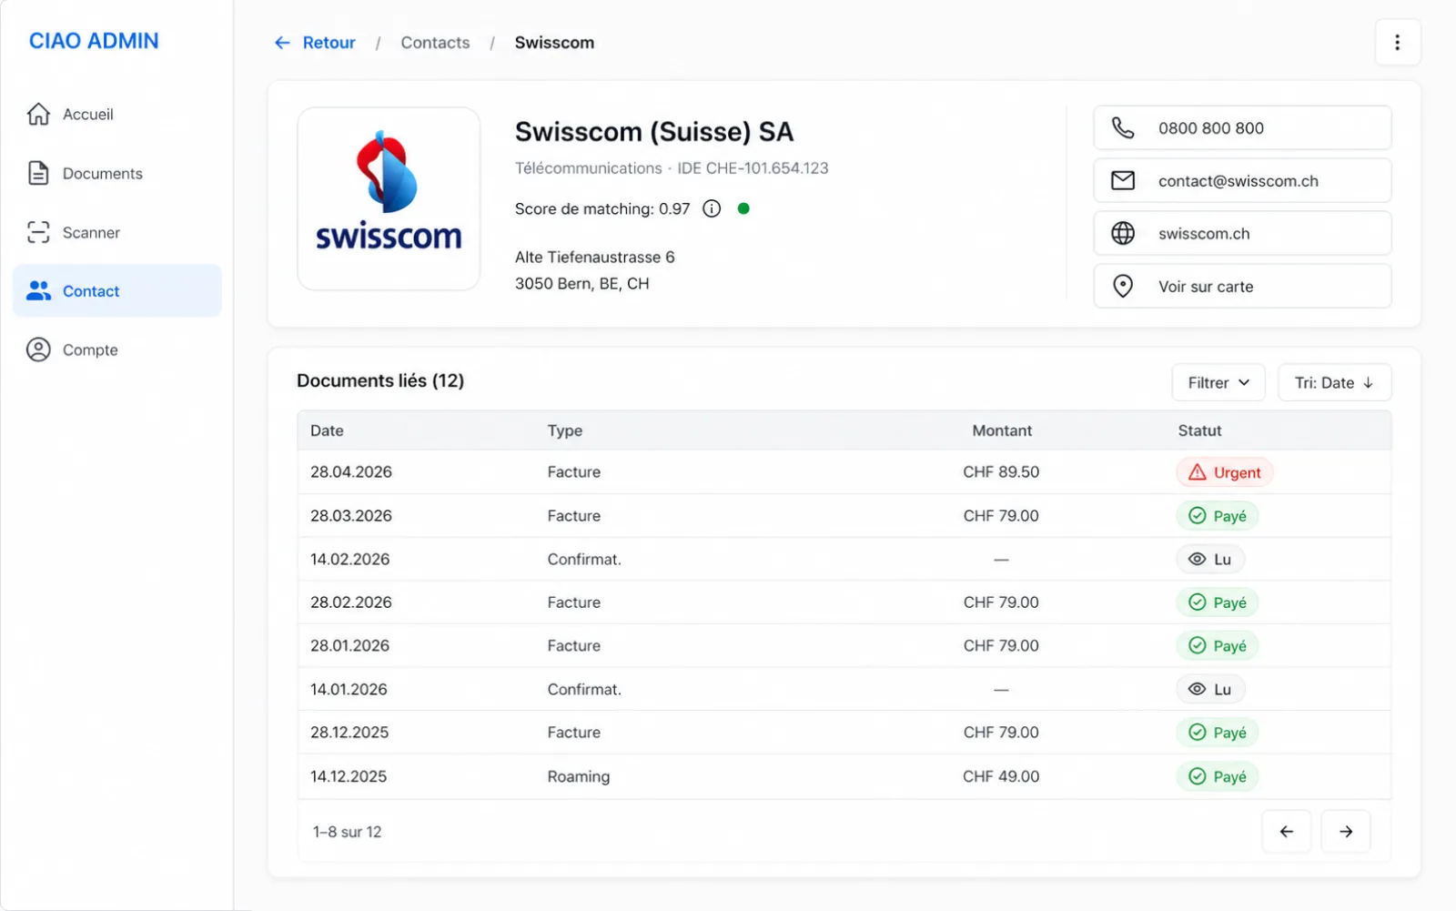The width and height of the screenshot is (1456, 911).
Task: Open Documents in the sidebar
Action: point(117,173)
